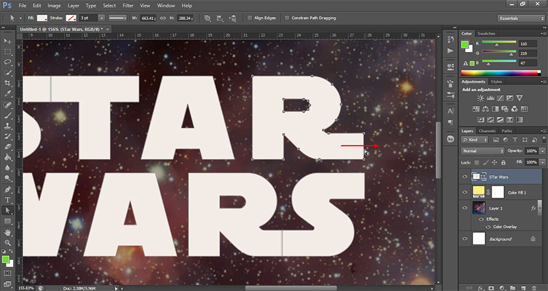
Task: Add a Curves adjustment
Action: (500, 98)
